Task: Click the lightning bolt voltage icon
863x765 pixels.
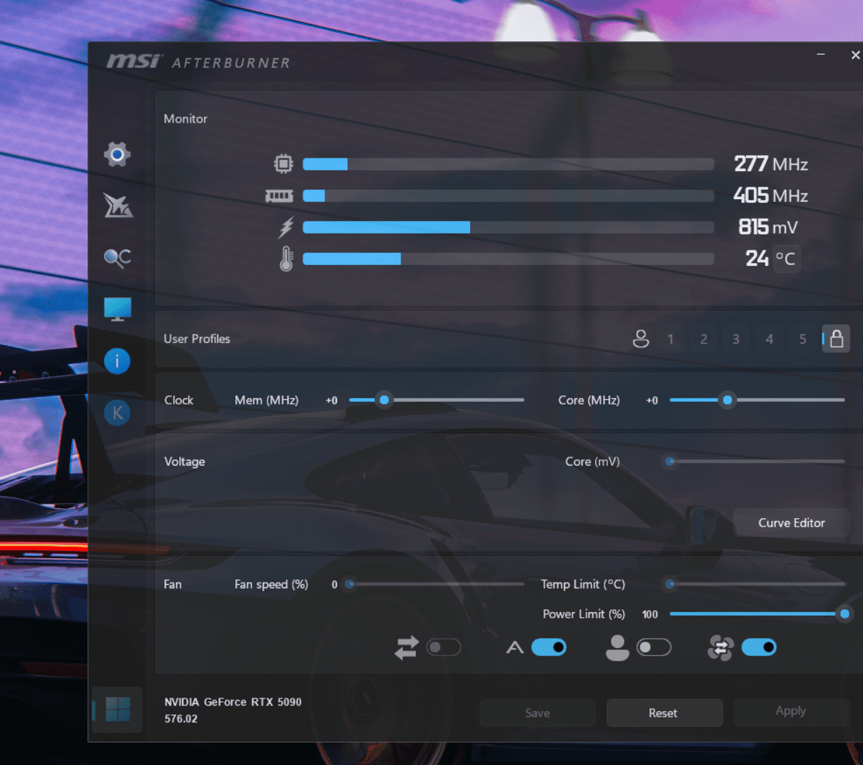Action: coord(286,227)
